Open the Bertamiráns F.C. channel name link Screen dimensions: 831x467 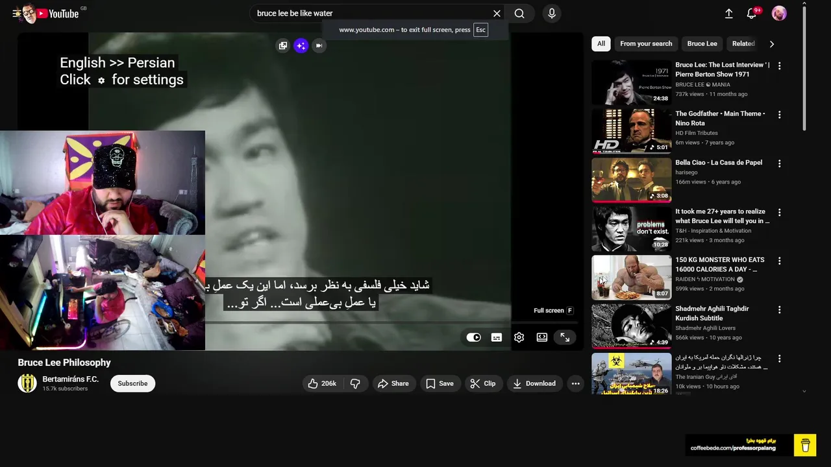coord(70,379)
